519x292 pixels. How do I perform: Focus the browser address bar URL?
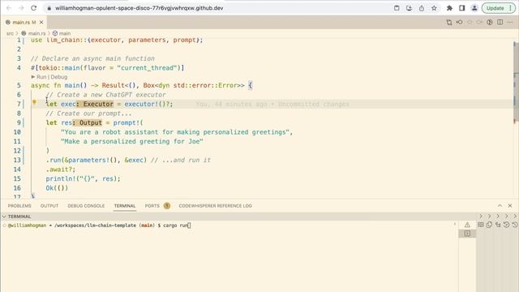[x=139, y=8]
